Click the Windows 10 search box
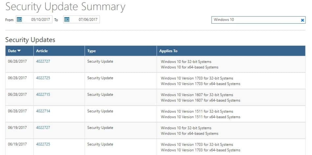 tap(258, 20)
